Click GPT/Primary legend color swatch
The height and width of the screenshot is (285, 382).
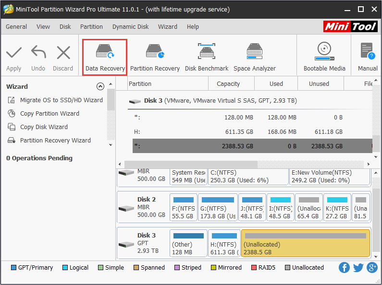tap(13, 268)
